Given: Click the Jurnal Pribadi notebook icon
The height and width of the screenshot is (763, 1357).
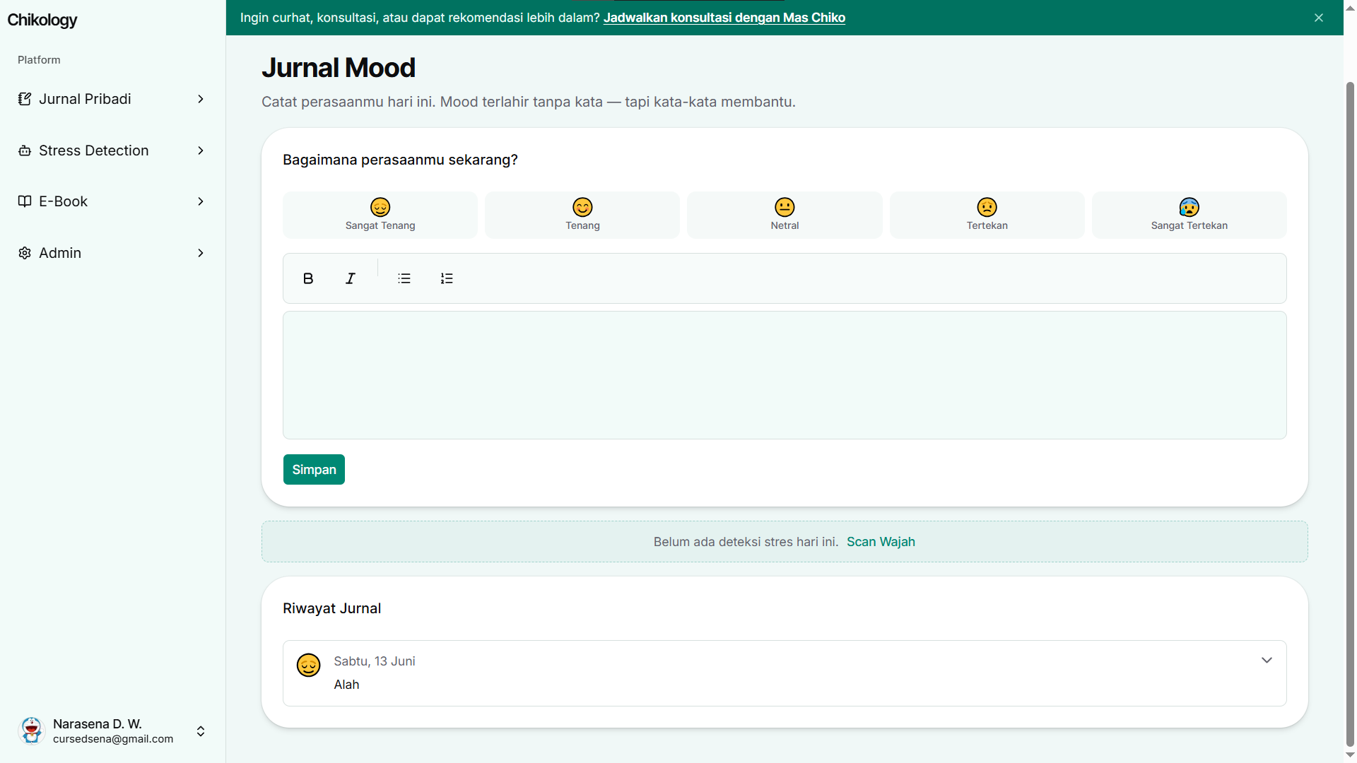Looking at the screenshot, I should 25,99.
